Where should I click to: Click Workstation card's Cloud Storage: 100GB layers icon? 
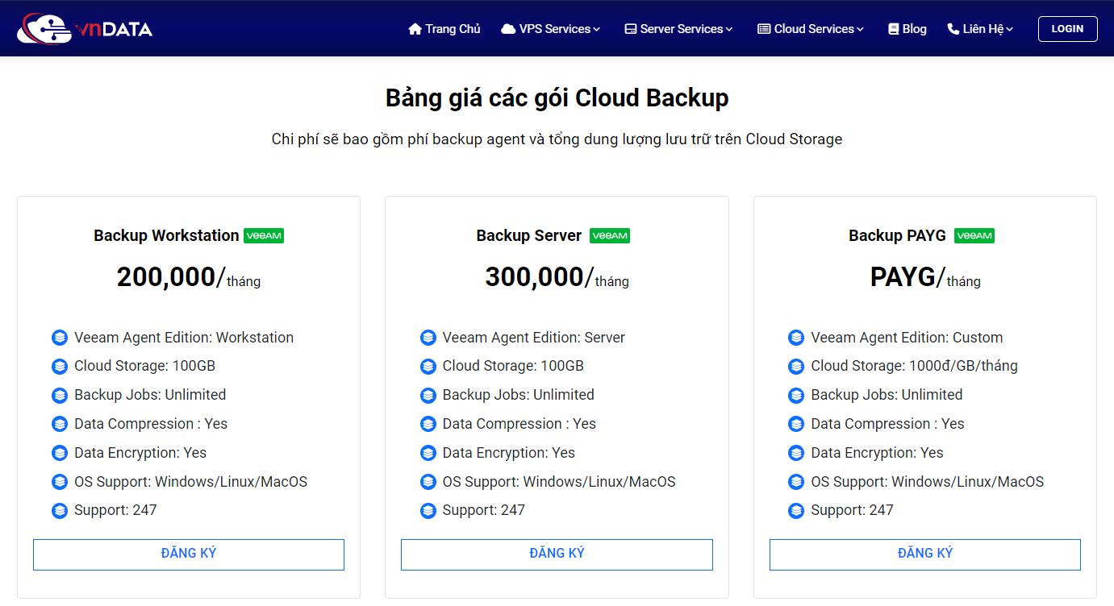click(x=60, y=367)
